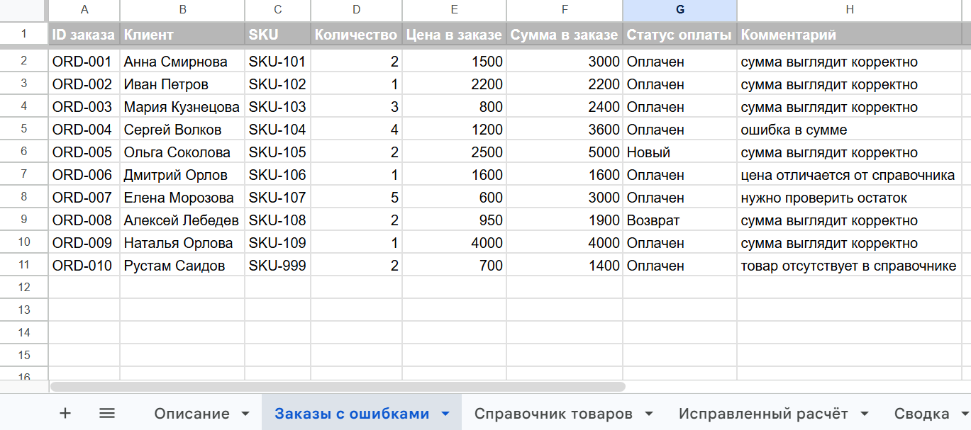Image resolution: width=971 pixels, height=430 pixels.
Task: Select cell with sum 3600
Action: tap(565, 130)
